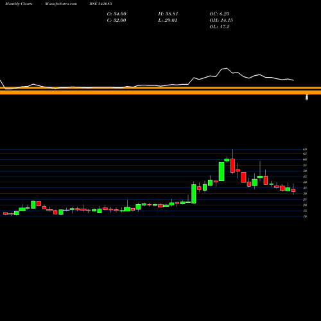Click the price axis label 30
Screen dimensions: 321x321
pyautogui.click(x=305, y=194)
